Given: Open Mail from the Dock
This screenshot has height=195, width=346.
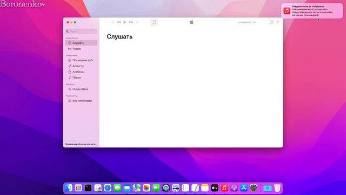Looking at the screenshot, I should [x=127, y=188].
